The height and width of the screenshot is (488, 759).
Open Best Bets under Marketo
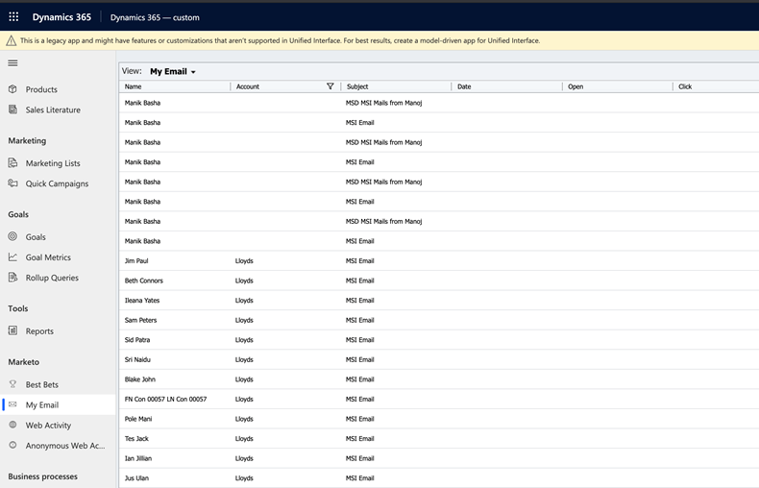click(41, 384)
